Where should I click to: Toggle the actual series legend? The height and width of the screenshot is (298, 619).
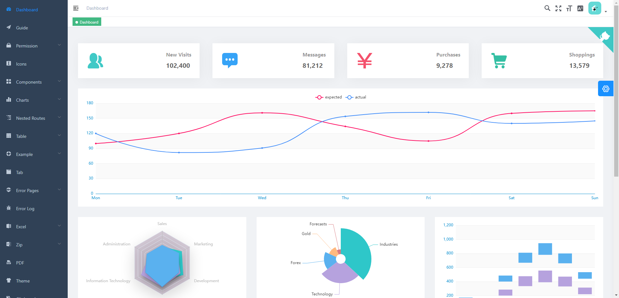pos(356,97)
